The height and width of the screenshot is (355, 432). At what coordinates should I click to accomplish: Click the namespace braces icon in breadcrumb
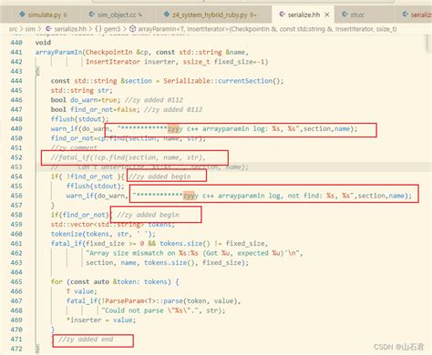click(98, 29)
